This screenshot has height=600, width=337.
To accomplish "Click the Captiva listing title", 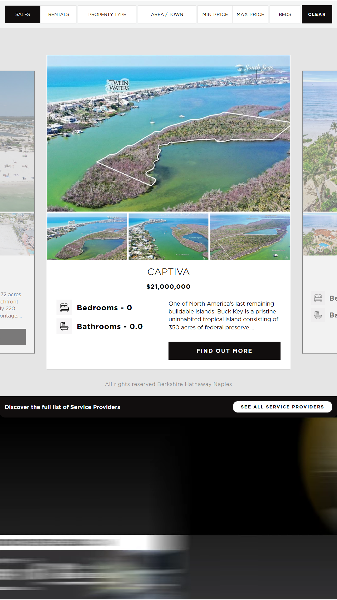I will pos(168,272).
